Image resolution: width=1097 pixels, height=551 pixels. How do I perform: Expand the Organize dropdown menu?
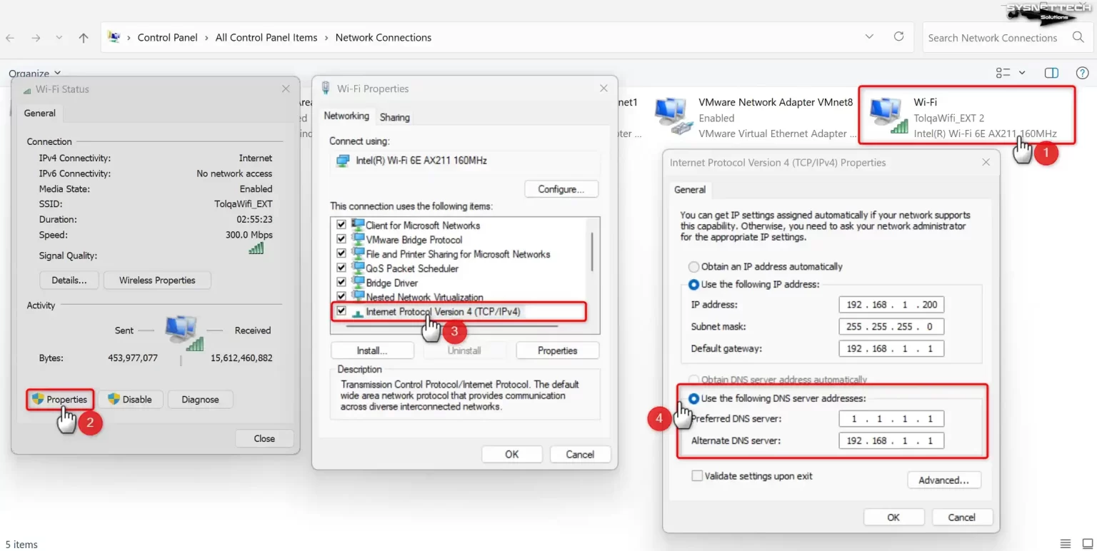[x=35, y=73]
